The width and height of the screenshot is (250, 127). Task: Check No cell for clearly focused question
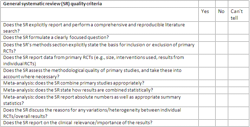pos(222,38)
